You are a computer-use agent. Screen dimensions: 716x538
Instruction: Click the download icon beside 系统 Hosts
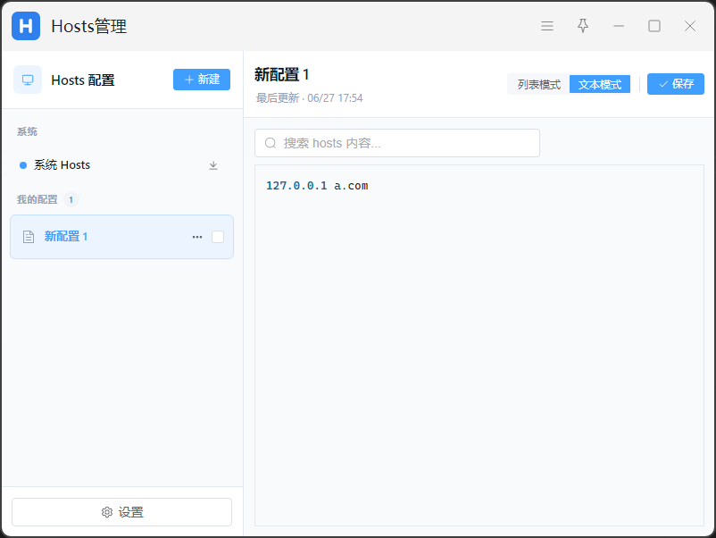213,165
